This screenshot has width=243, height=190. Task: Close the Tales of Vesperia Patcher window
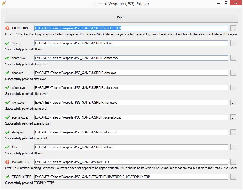(x=236, y=3)
